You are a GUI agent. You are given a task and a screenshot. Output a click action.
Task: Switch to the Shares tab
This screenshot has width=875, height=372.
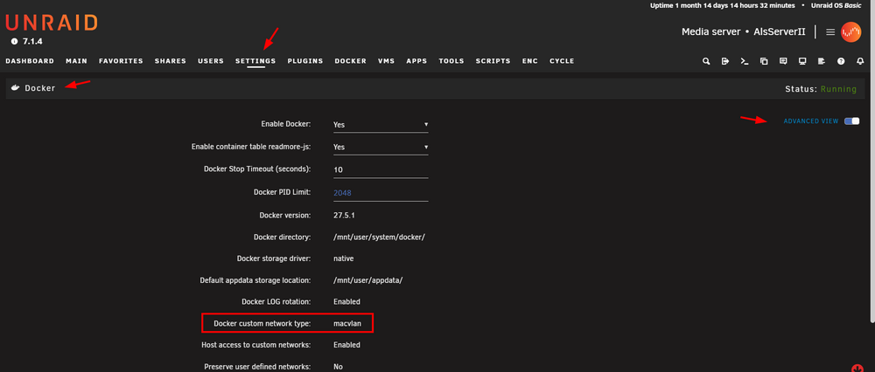coord(171,61)
